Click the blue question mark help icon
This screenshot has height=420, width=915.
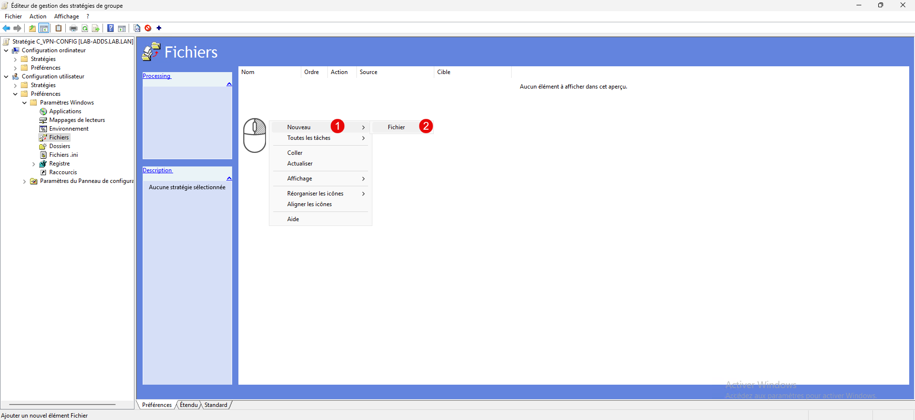coord(111,28)
